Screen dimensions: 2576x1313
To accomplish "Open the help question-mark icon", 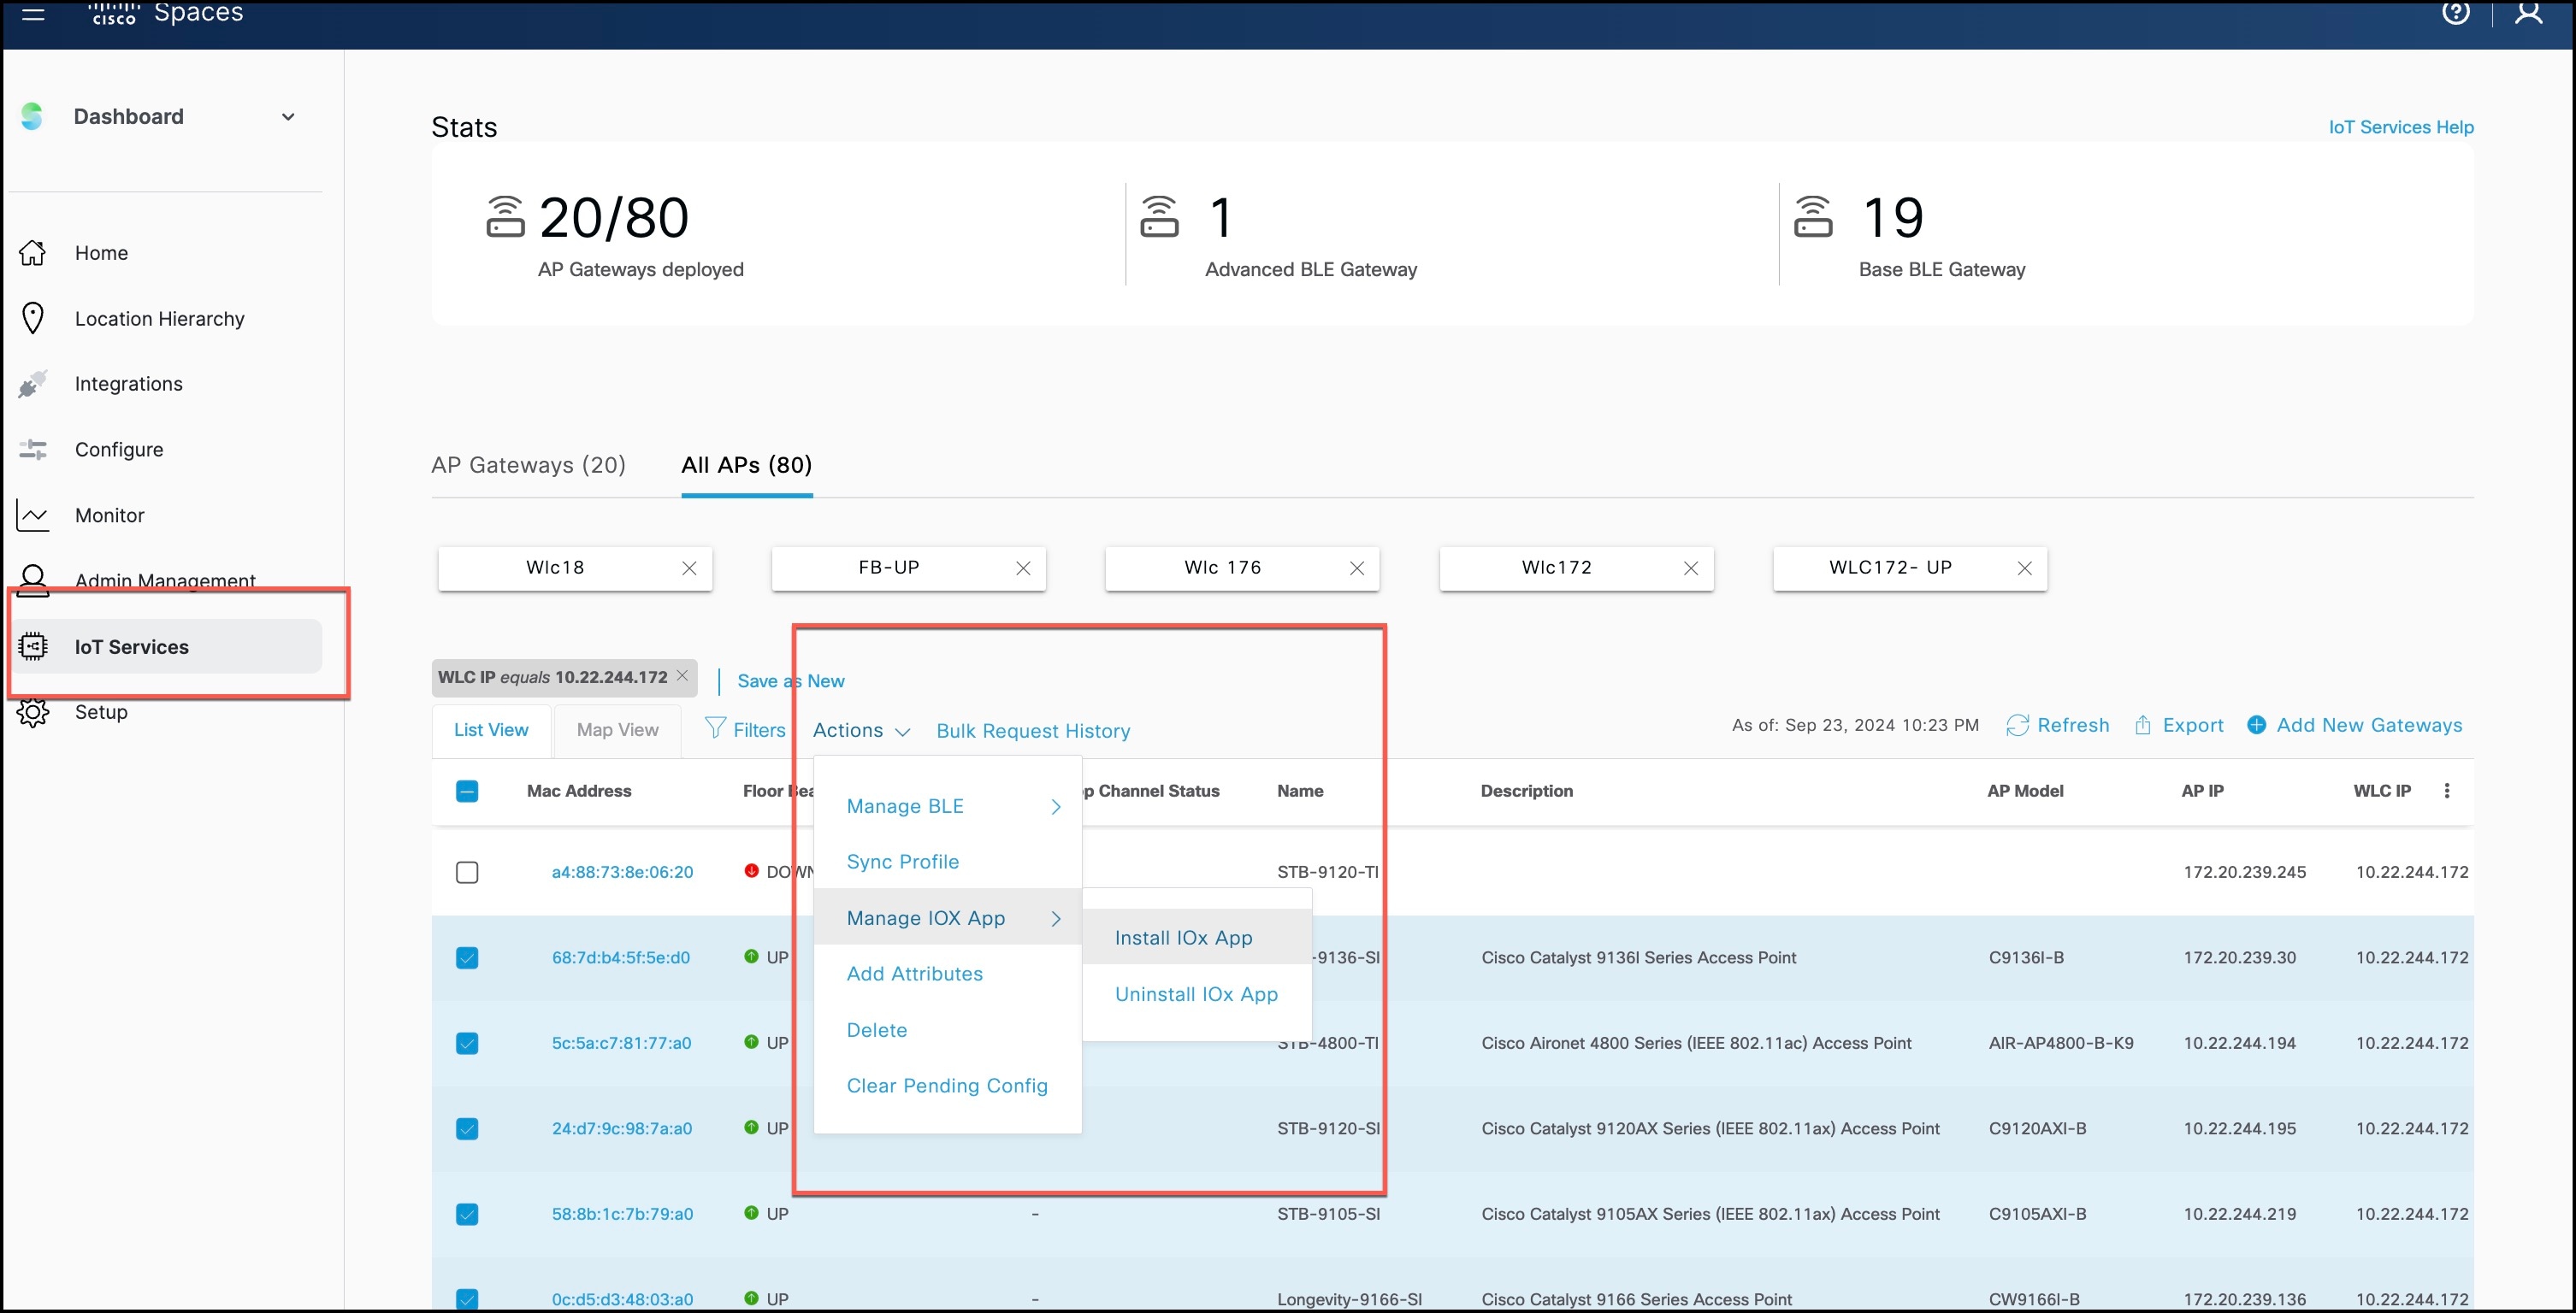I will [2455, 12].
